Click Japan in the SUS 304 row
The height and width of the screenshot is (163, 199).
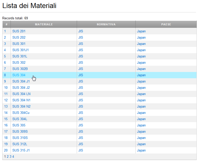click(141, 75)
